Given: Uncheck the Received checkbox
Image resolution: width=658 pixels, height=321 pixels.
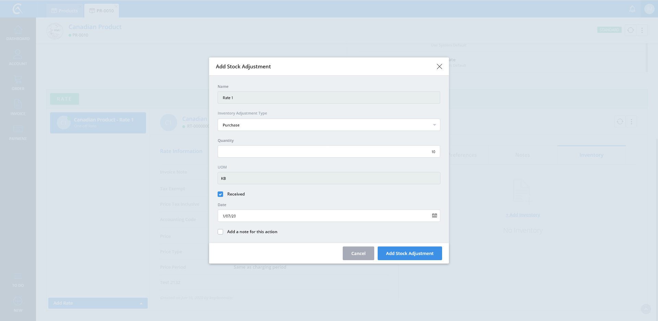Looking at the screenshot, I should [x=220, y=194].
